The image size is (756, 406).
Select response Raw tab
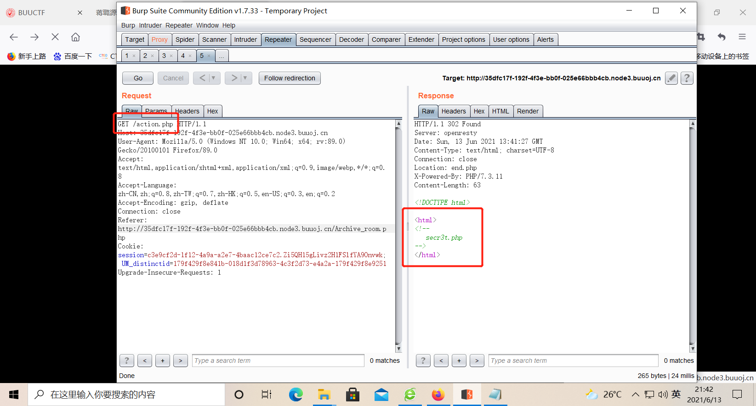pos(428,111)
